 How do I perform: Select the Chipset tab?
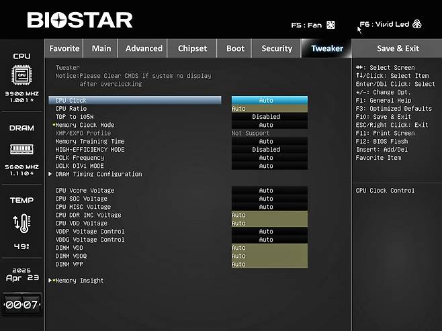coord(193,48)
